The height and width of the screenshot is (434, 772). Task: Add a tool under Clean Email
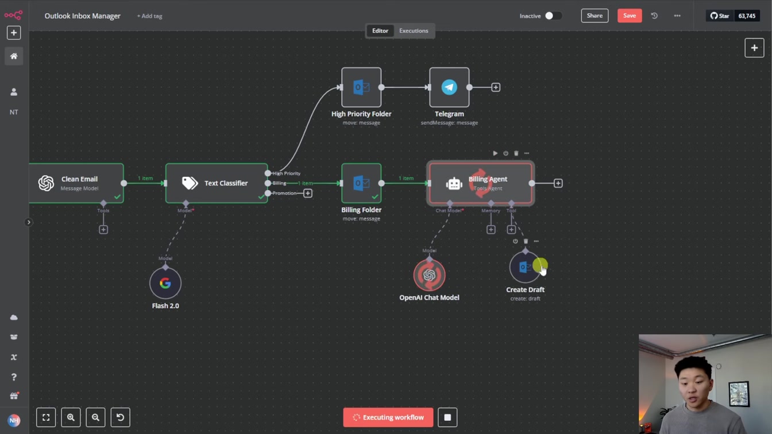point(103,230)
